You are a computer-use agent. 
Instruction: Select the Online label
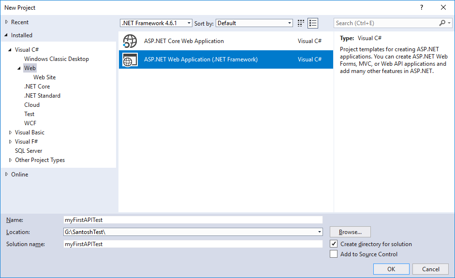point(20,175)
